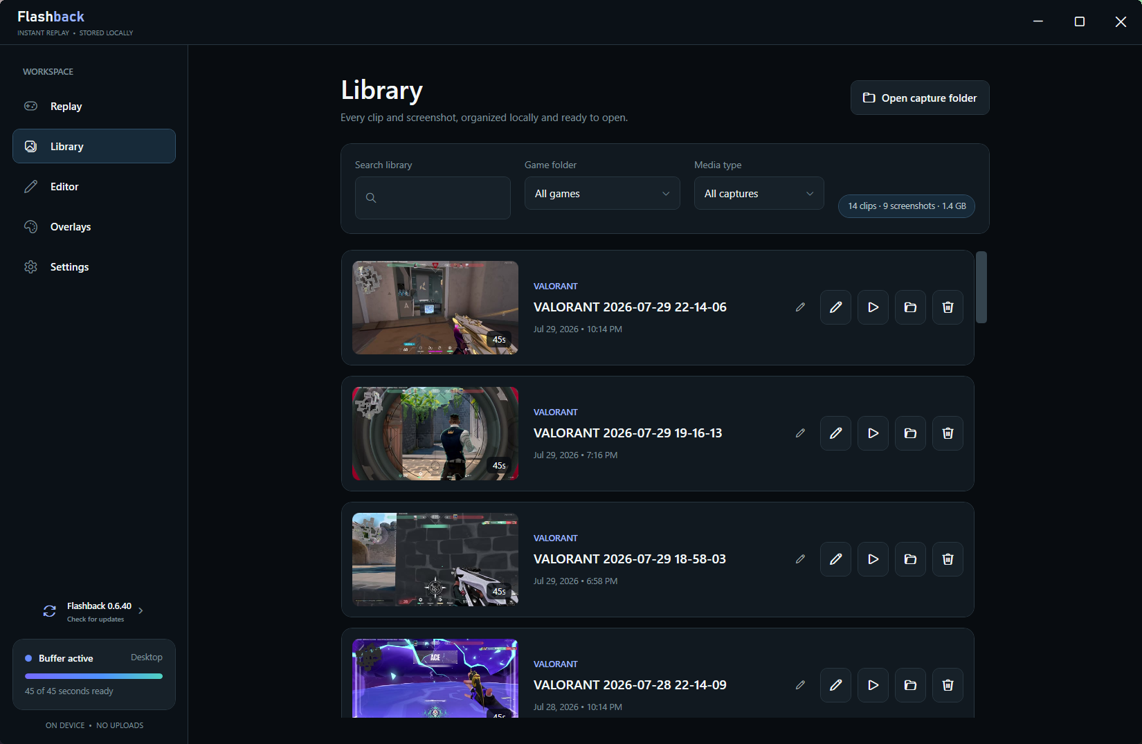Click the library scrollbar handle

981,287
